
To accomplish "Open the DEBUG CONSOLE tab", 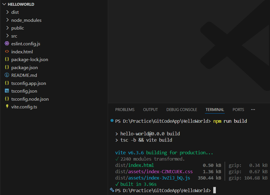I will (x=182, y=110).
